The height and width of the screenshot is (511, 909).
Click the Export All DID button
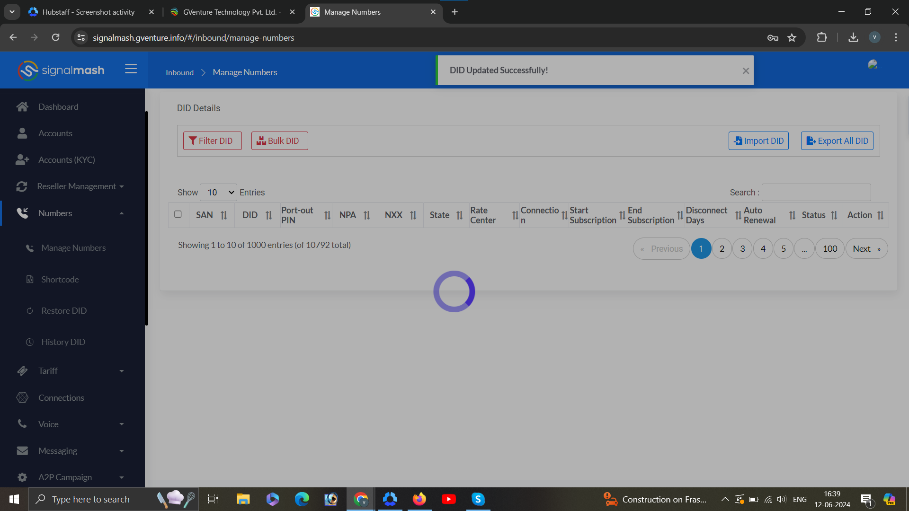(x=837, y=141)
